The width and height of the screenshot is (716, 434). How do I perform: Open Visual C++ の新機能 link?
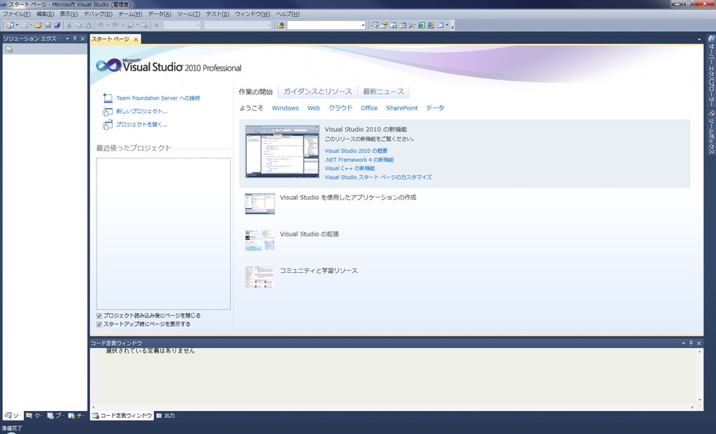tap(350, 169)
